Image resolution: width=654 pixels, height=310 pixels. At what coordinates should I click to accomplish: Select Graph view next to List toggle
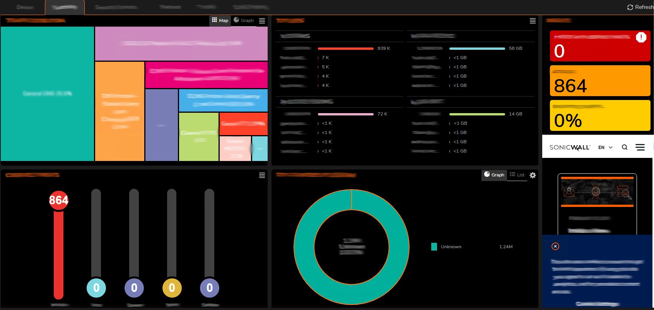click(x=494, y=175)
